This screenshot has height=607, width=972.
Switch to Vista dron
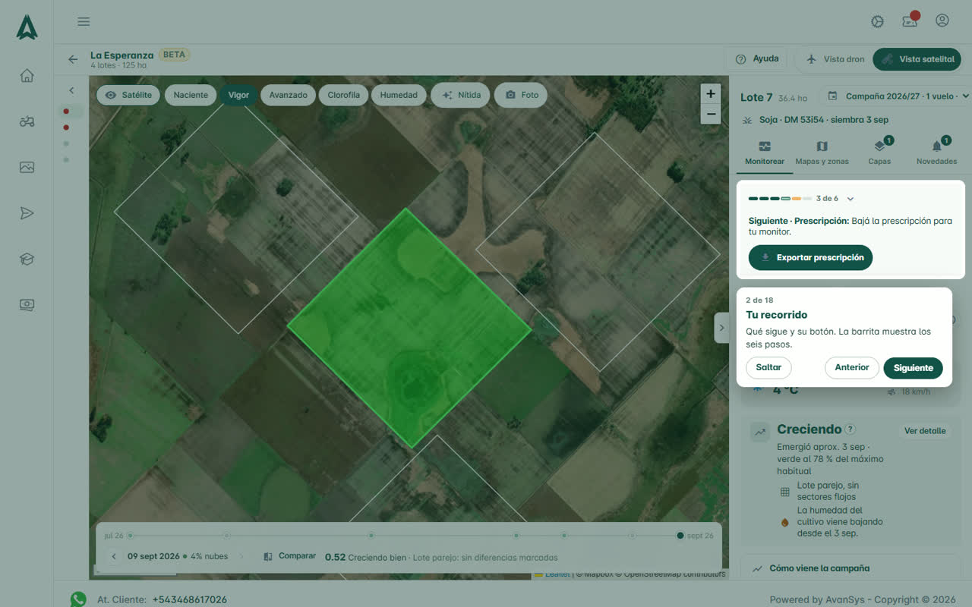pyautogui.click(x=834, y=59)
